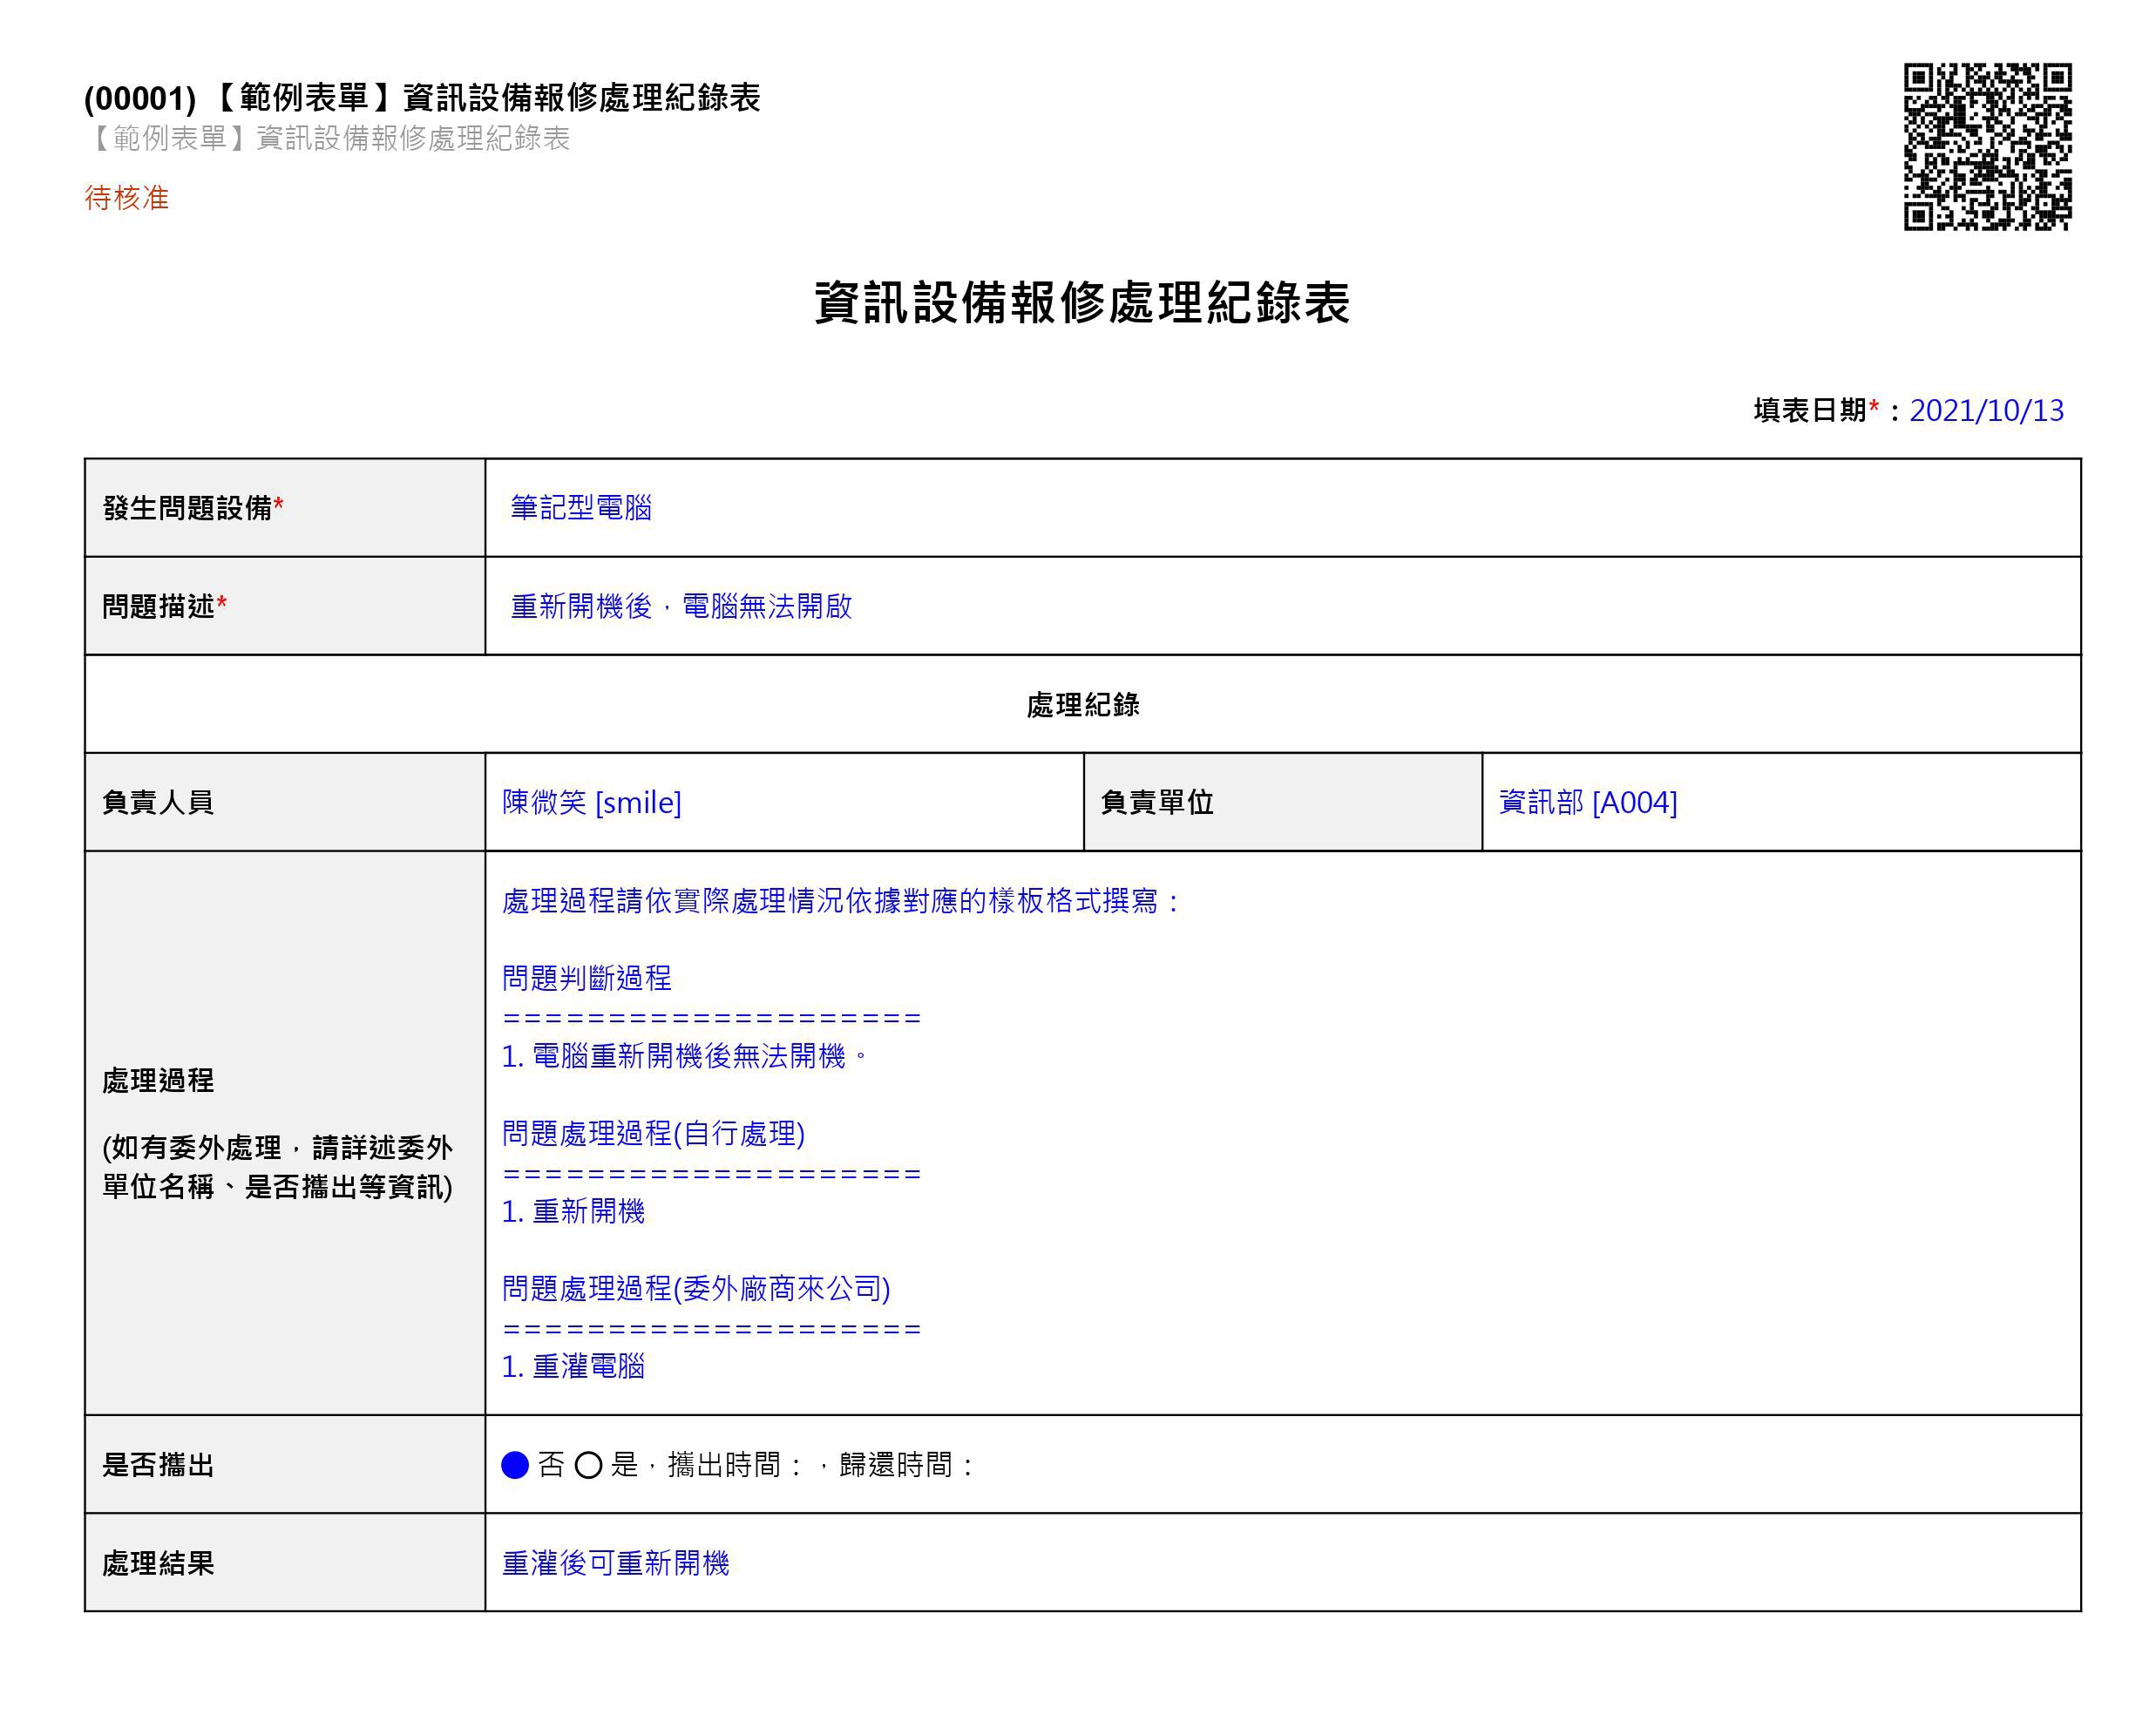Click the 攜出時間 label
Viewport: 2156px width, 1715px height.
724,1465
